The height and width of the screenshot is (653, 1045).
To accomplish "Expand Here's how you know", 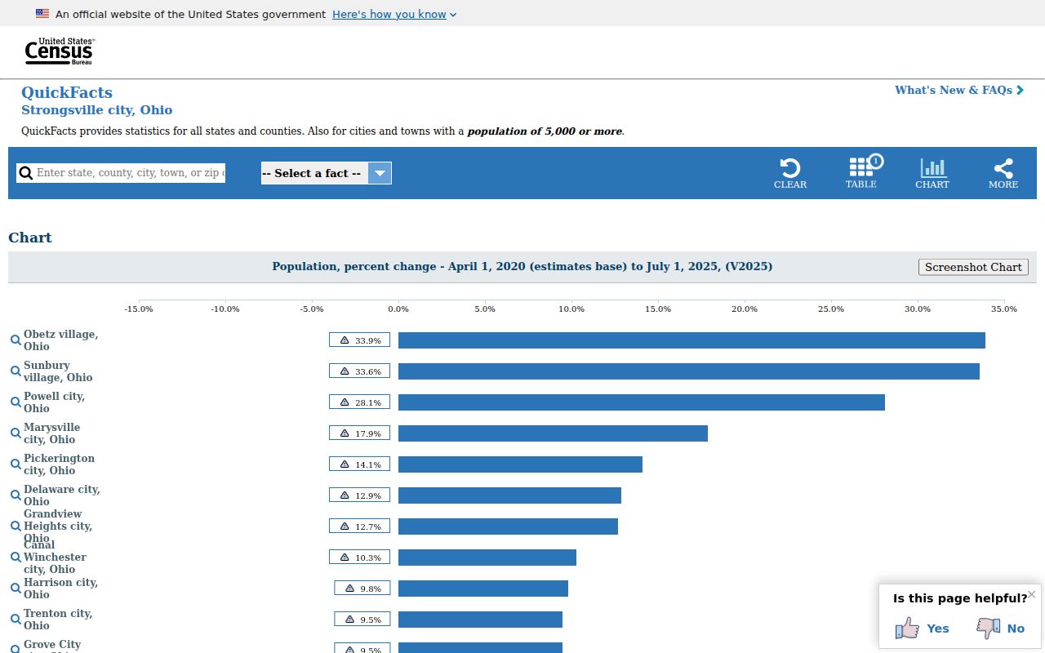I will coord(394,14).
